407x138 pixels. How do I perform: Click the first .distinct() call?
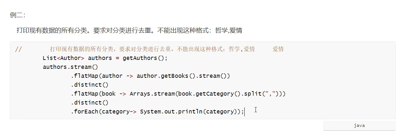(90, 85)
